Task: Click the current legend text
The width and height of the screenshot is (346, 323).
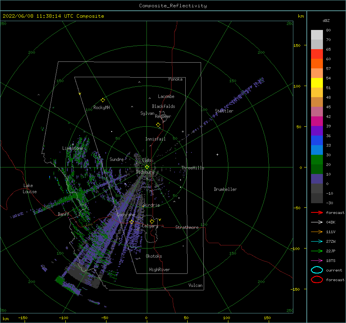Action: tap(334, 270)
